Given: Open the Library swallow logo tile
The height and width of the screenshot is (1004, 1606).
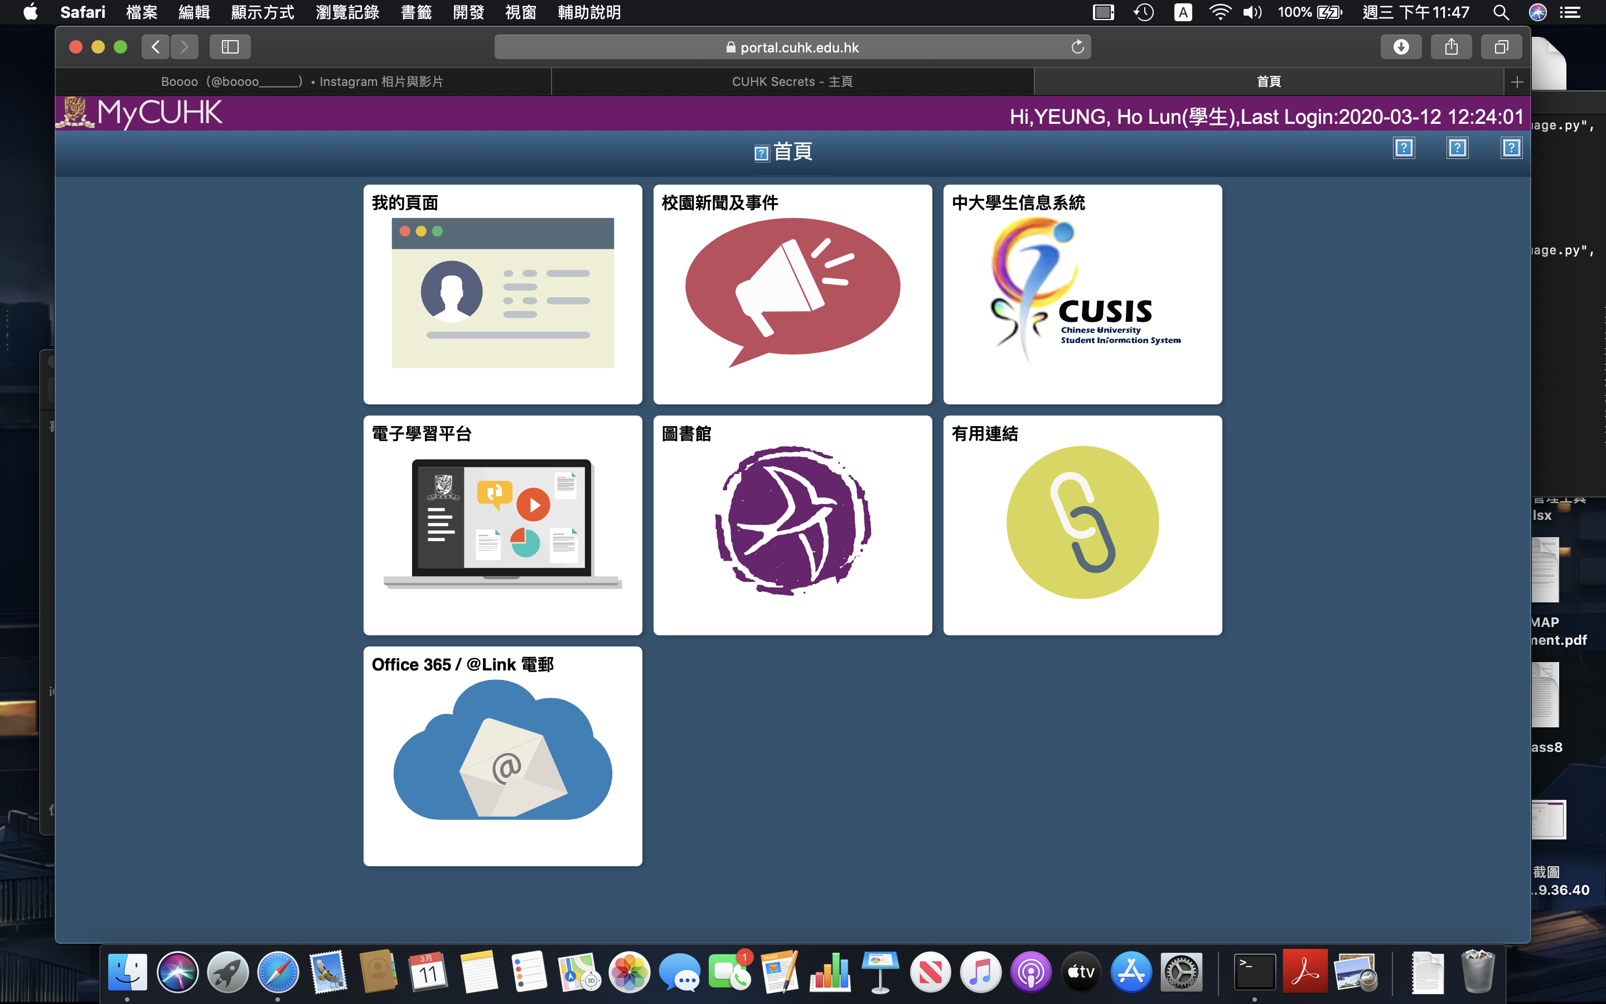Looking at the screenshot, I should point(792,522).
